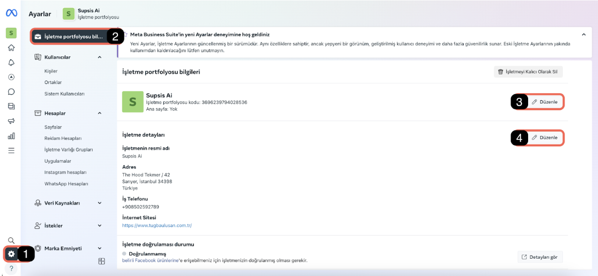The image size is (598, 276).
Task: Expand the Veri Kaynakları section
Action: point(100,203)
